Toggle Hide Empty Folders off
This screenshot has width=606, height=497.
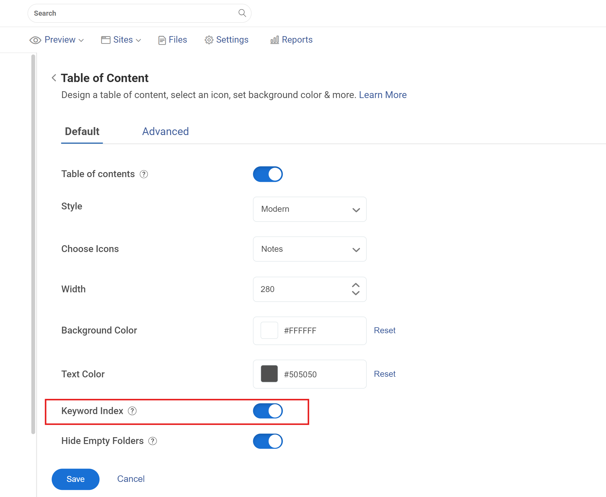[268, 441]
